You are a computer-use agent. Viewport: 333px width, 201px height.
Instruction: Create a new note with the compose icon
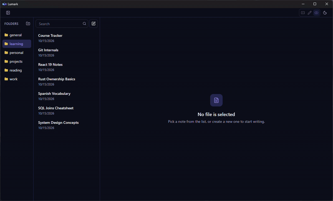tap(94, 24)
